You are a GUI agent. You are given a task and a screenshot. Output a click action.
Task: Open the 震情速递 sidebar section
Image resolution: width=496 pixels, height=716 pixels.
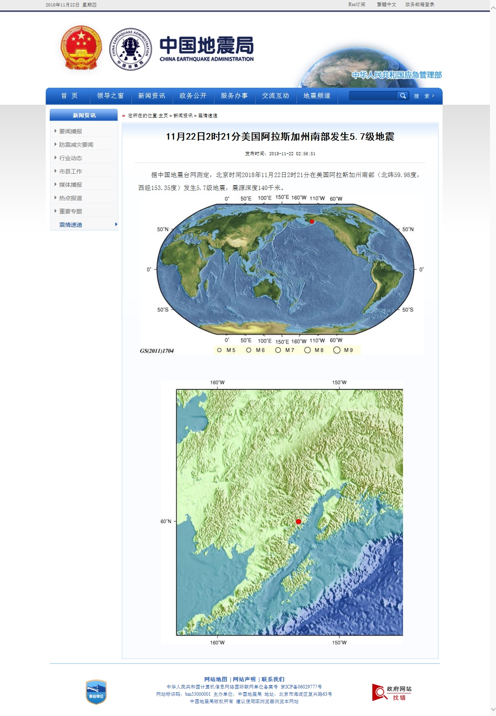(71, 225)
